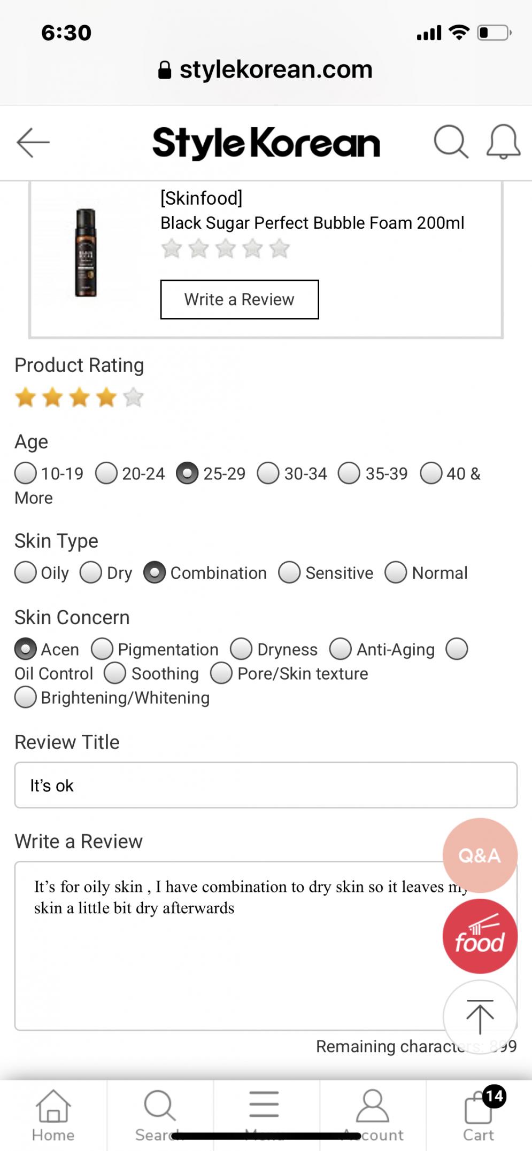Tap the StyleKorean logo
The image size is (532, 1151).
pyautogui.click(x=266, y=143)
